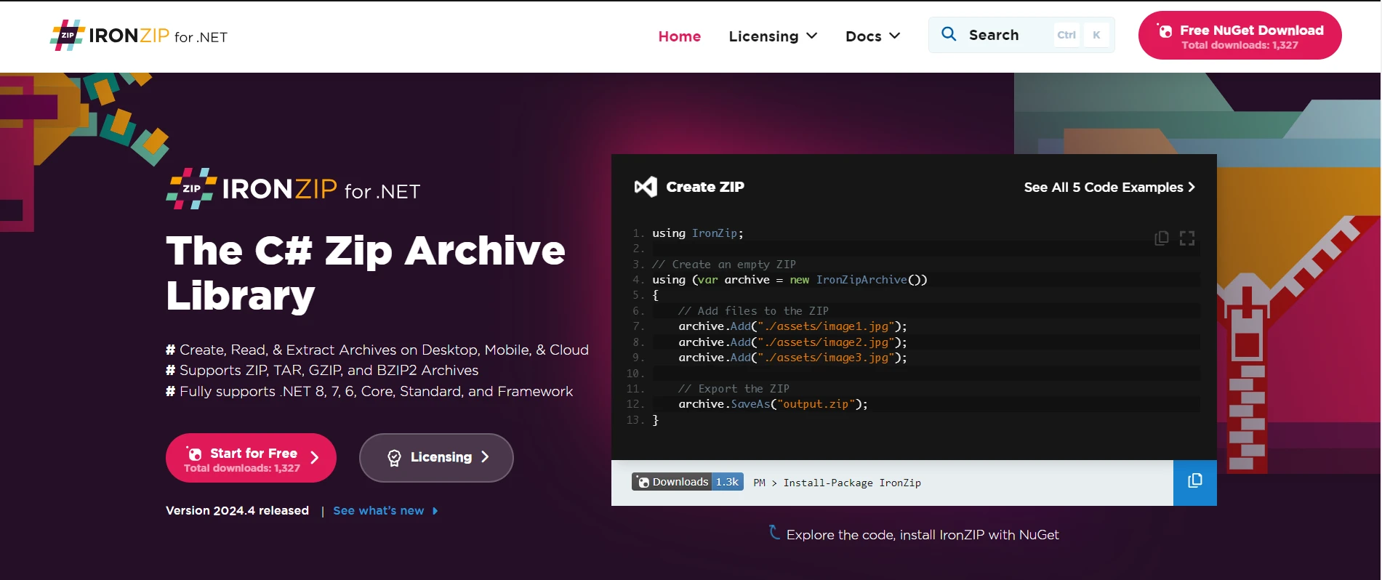1382x580 pixels.
Task: Click the archive.SaveAs output.zip code line
Action: [x=773, y=404]
